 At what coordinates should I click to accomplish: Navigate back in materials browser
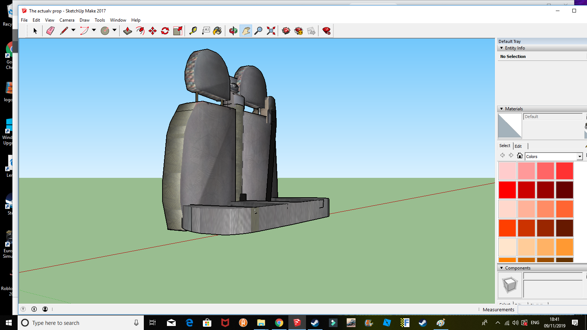click(x=503, y=155)
